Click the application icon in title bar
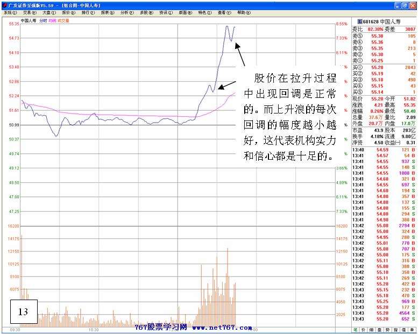Image resolution: width=418 pixels, height=334 pixels. coord(4,4)
